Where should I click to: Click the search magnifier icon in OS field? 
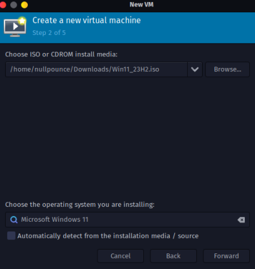pos(14,220)
